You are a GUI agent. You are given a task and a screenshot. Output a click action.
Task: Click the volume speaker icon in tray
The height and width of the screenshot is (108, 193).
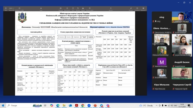point(172,105)
